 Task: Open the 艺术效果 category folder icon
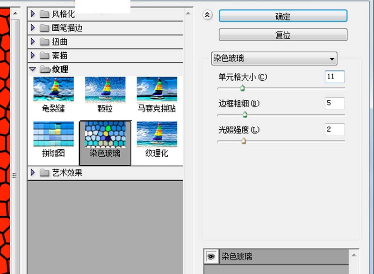point(45,172)
